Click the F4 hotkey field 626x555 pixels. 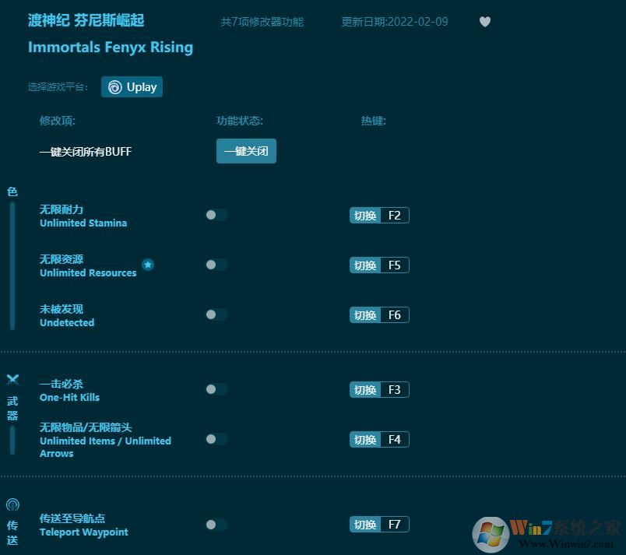395,440
